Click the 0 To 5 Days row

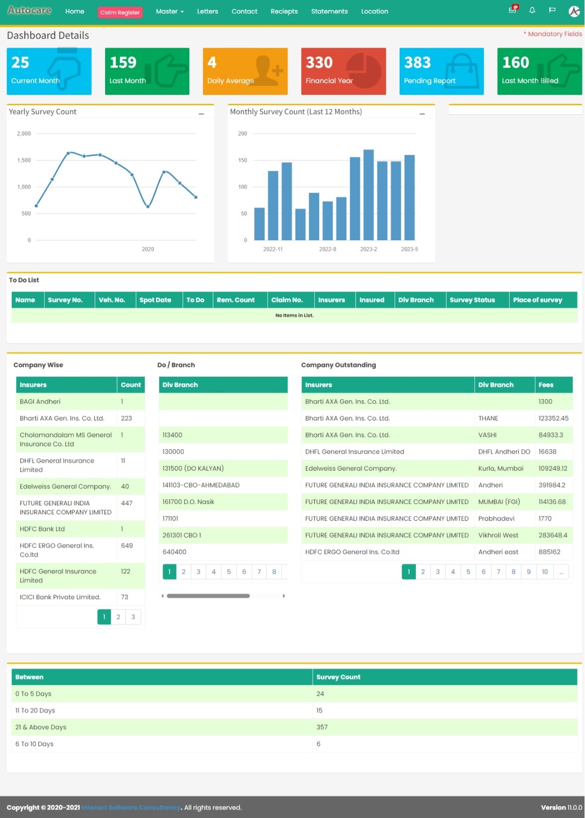coord(294,694)
